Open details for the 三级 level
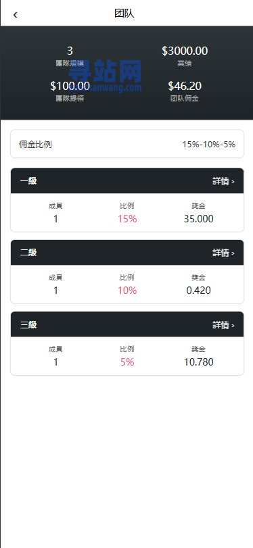The height and width of the screenshot is (548, 253). pos(223,325)
